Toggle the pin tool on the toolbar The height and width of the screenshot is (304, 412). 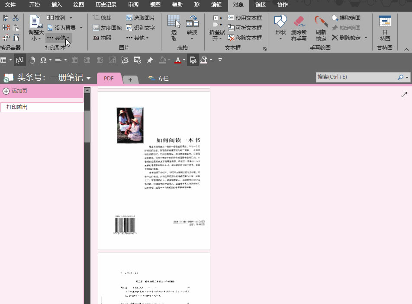pyautogui.click(x=149, y=60)
